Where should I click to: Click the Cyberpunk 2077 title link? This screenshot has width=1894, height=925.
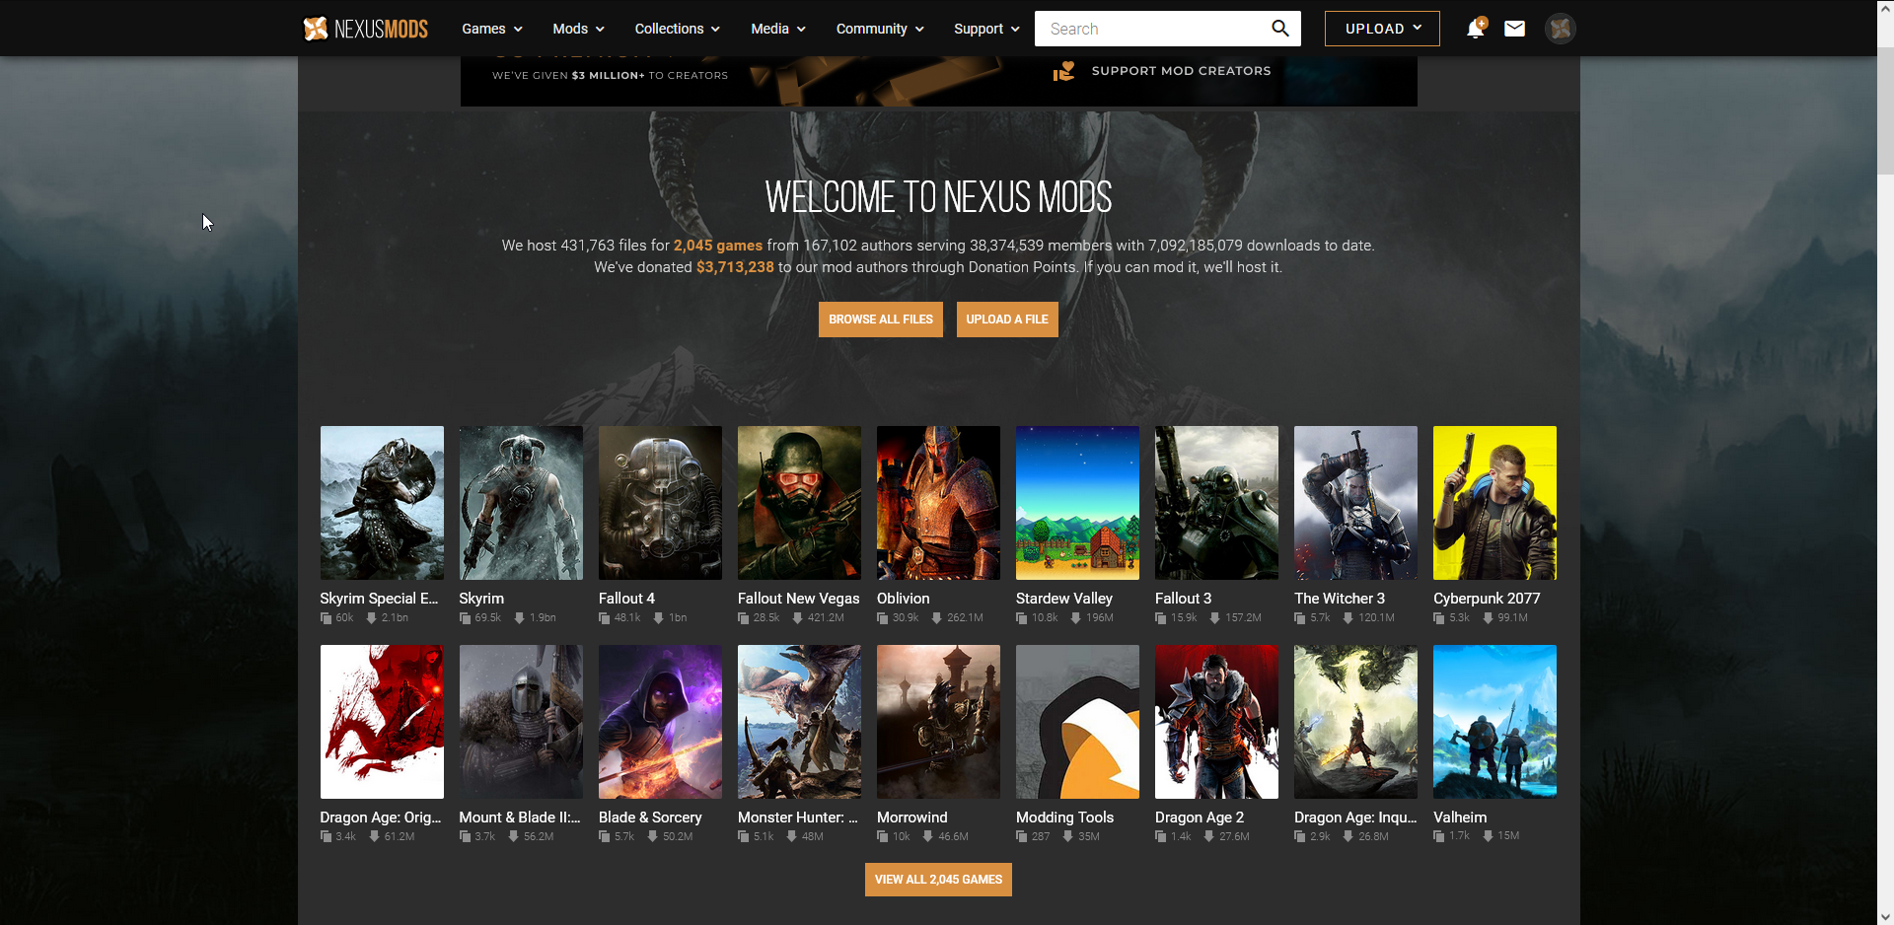(x=1487, y=599)
